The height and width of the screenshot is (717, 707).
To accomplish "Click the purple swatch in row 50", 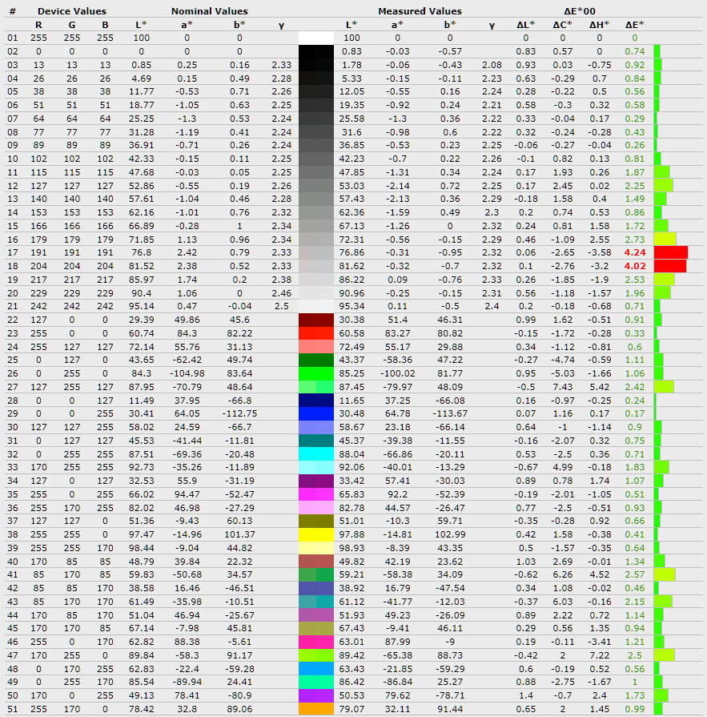I will 315,695.
